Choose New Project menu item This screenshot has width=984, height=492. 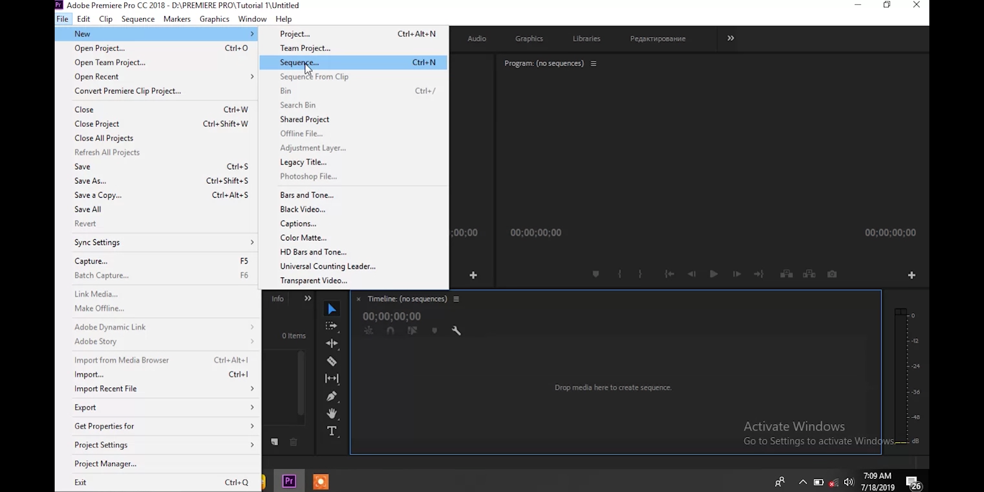[x=353, y=34]
